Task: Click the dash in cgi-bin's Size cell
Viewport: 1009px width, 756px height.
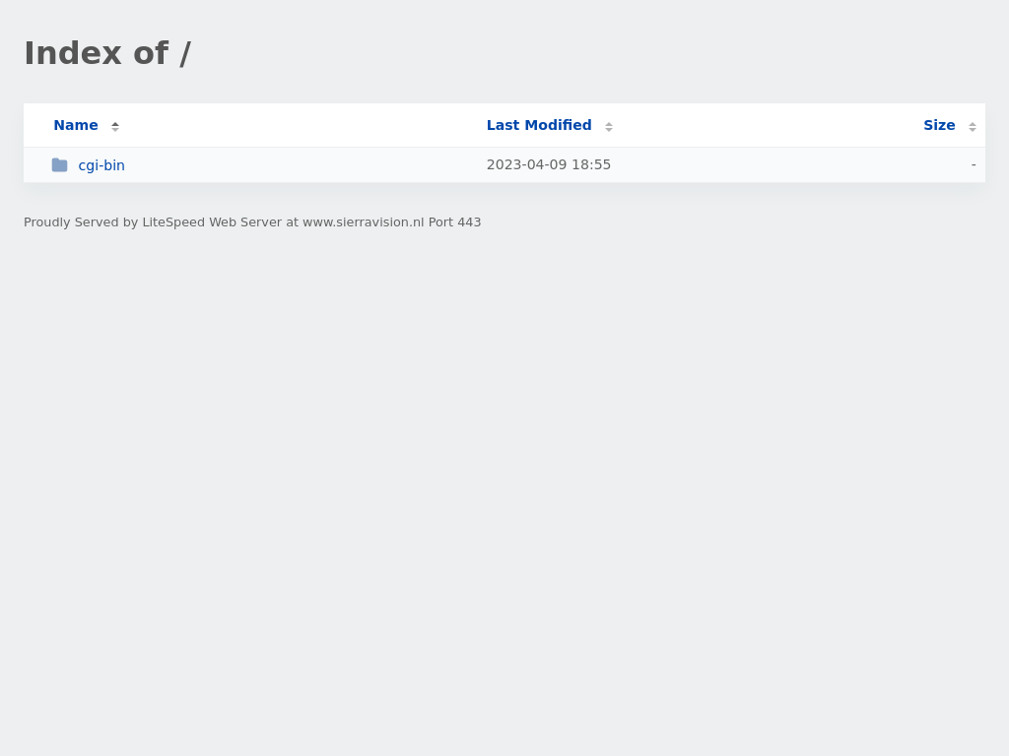Action: pos(973,164)
